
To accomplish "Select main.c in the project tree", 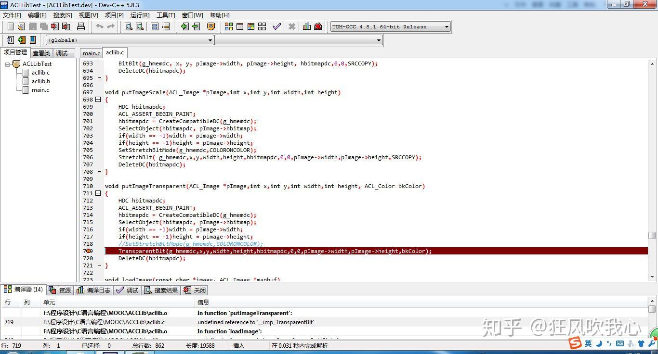I will tap(40, 90).
